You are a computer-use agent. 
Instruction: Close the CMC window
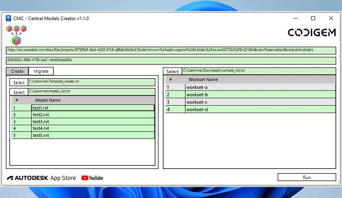pos(331,18)
